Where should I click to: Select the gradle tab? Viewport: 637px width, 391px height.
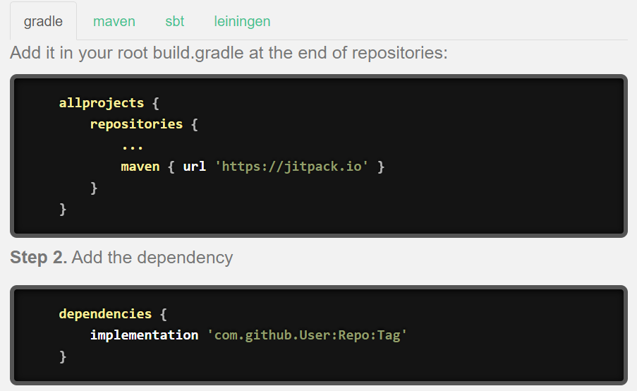tap(43, 21)
